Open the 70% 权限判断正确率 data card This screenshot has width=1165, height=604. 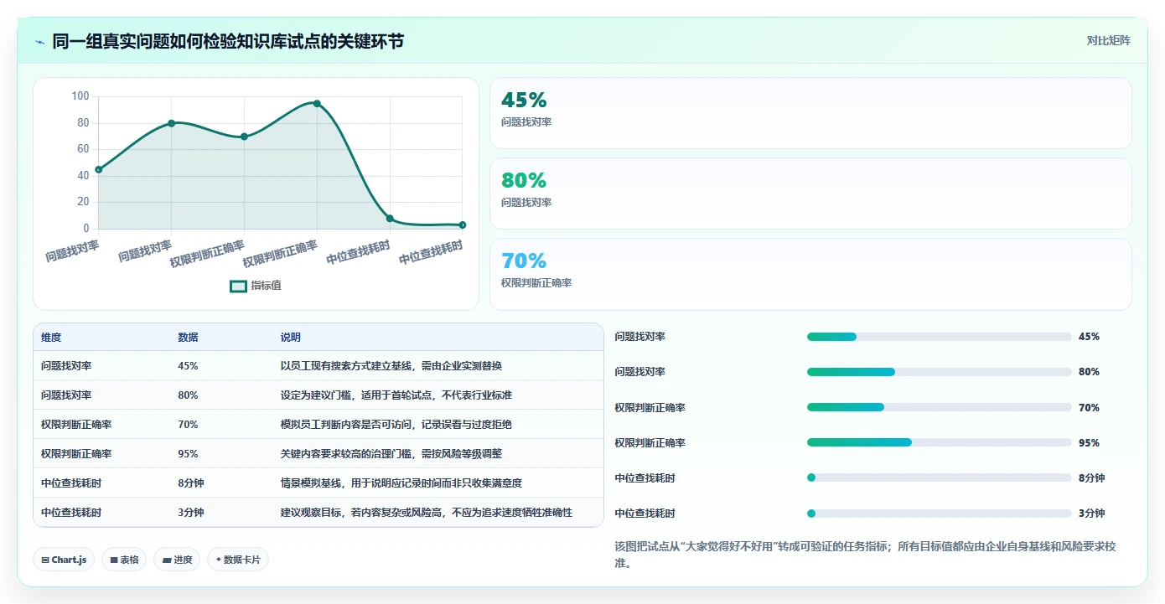click(x=810, y=274)
